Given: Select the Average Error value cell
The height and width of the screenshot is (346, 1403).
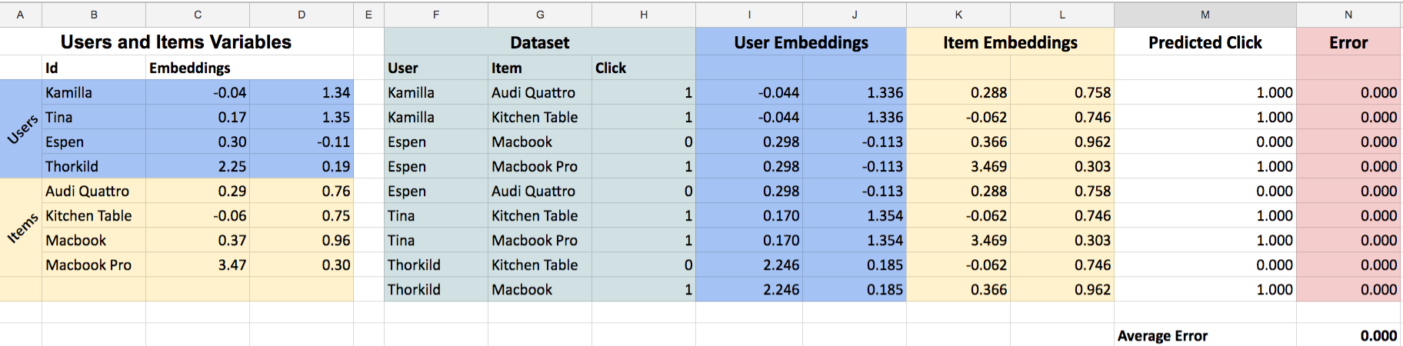Looking at the screenshot, I should (x=1348, y=335).
